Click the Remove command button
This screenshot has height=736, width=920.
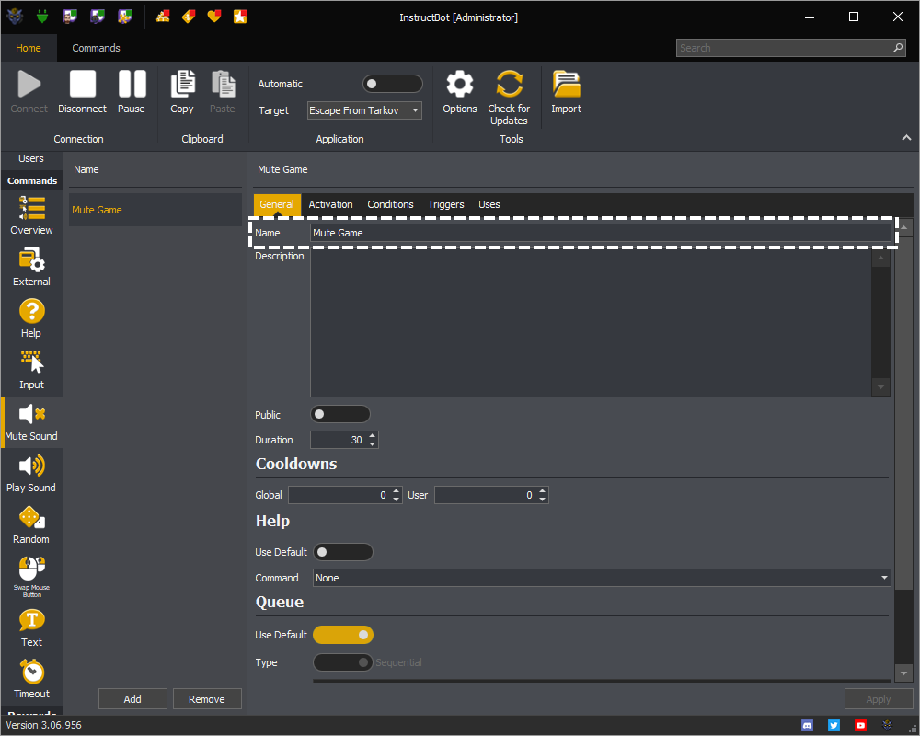207,699
